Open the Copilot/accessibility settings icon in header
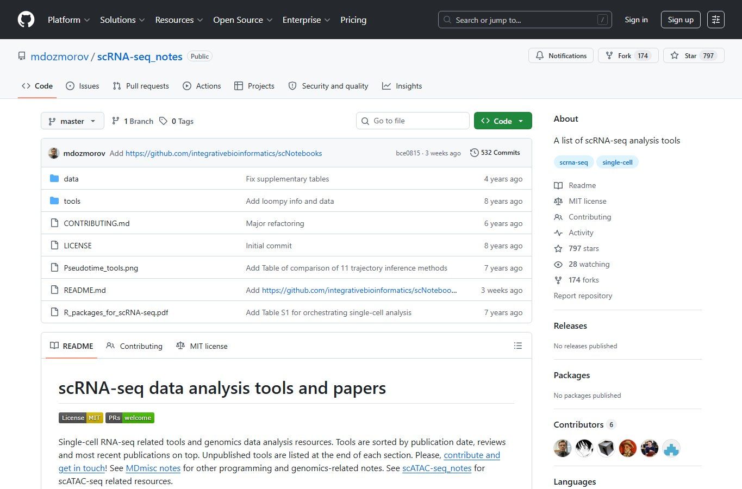 click(716, 20)
